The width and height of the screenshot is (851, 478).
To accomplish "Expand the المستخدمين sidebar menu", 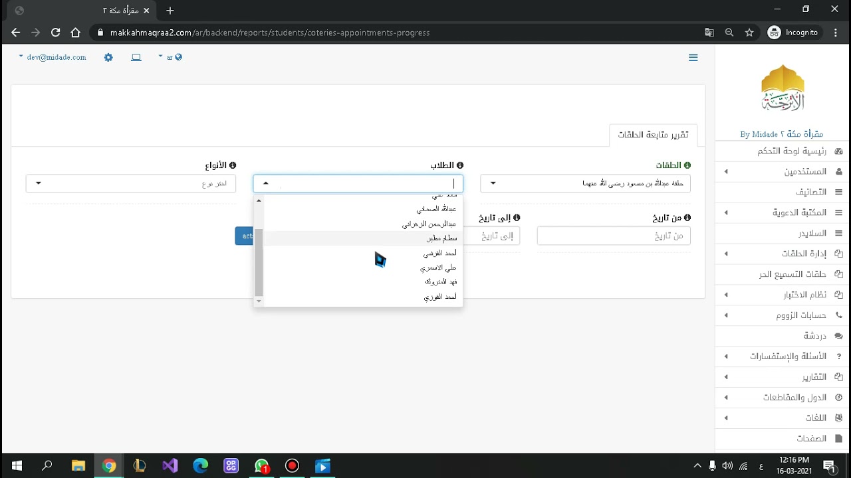I will (782, 172).
